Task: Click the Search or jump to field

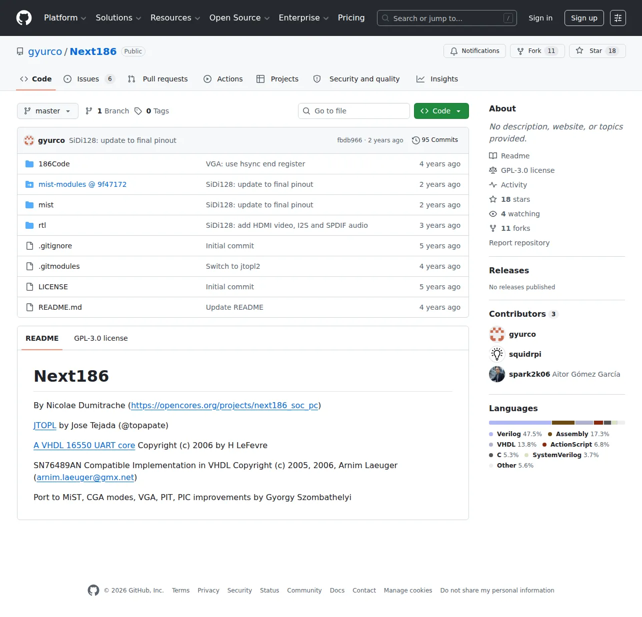Action: pos(447,18)
